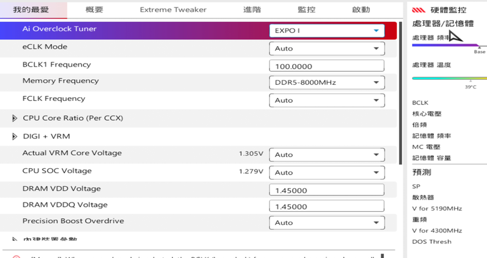Click the DOS Thresh entry
Viewport: 487px width, 258px height.
pyautogui.click(x=431, y=242)
